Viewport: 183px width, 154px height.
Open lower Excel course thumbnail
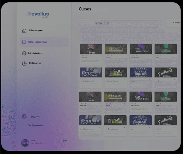(x=165, y=97)
